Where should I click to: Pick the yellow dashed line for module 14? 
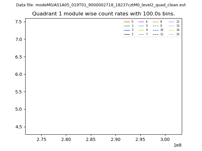point(171,30)
